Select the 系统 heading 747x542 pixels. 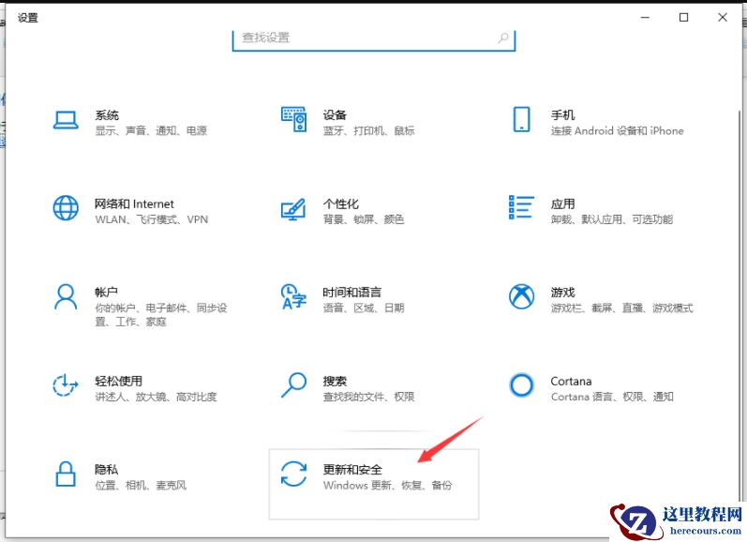point(107,115)
